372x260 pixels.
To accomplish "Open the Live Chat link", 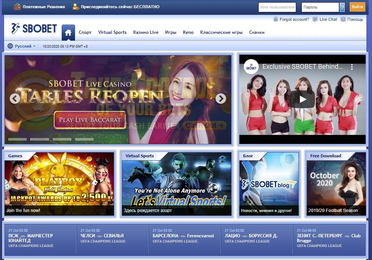I will coord(328,19).
